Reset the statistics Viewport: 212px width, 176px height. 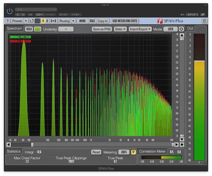tap(96, 152)
